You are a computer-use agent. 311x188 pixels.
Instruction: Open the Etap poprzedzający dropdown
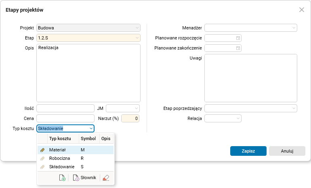point(294,108)
